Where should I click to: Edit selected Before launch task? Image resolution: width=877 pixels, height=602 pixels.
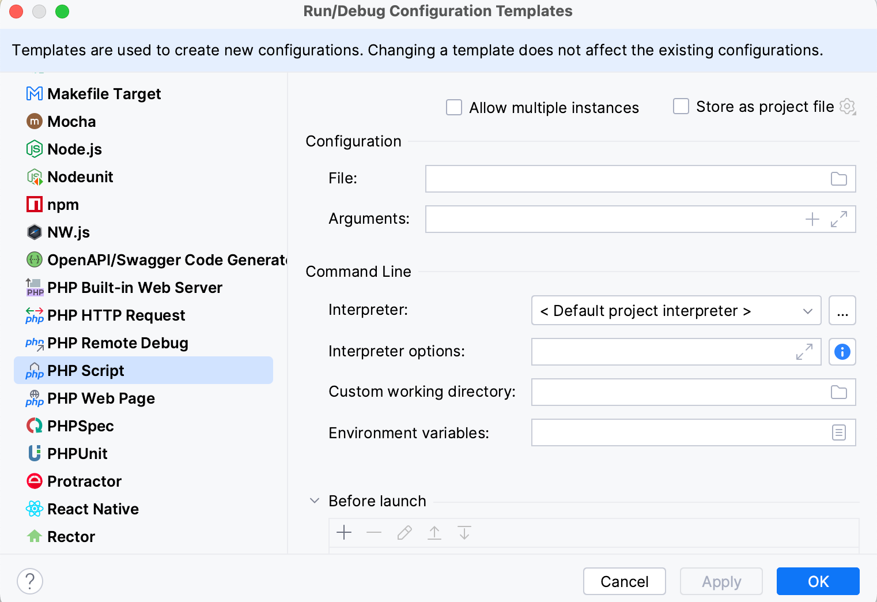[x=405, y=533]
